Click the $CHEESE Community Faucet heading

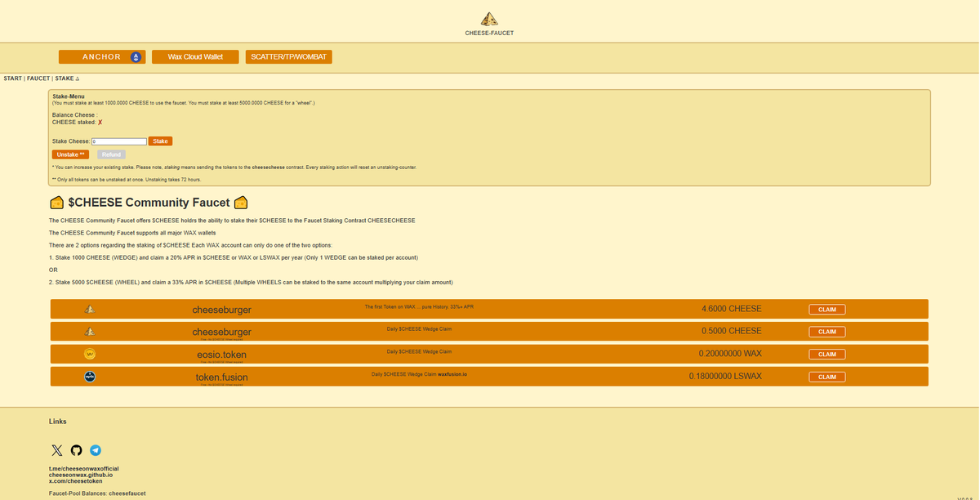pos(149,203)
